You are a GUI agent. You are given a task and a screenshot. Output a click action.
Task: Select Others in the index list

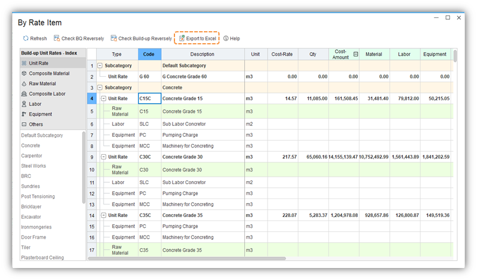pyautogui.click(x=36, y=124)
